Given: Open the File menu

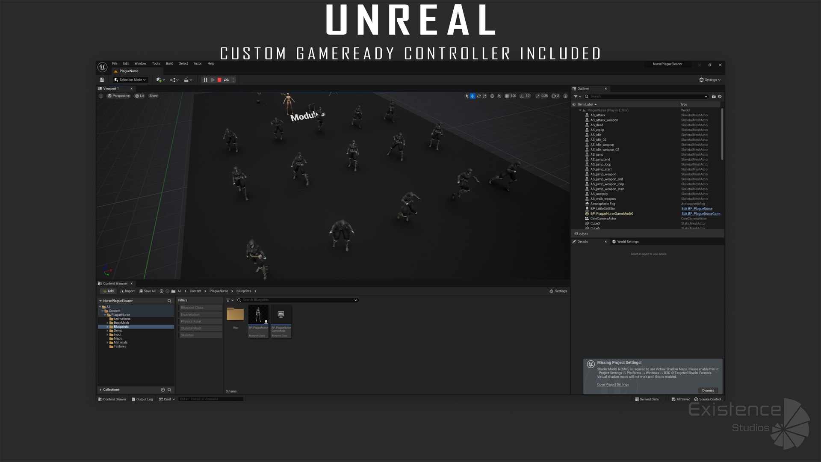Looking at the screenshot, I should coord(115,64).
